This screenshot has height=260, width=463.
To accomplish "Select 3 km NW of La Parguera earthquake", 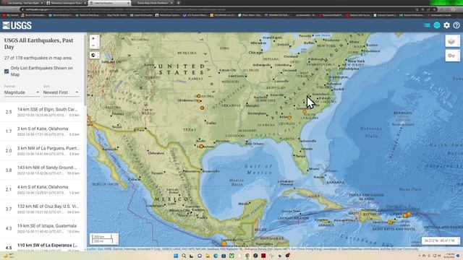I will [43, 151].
